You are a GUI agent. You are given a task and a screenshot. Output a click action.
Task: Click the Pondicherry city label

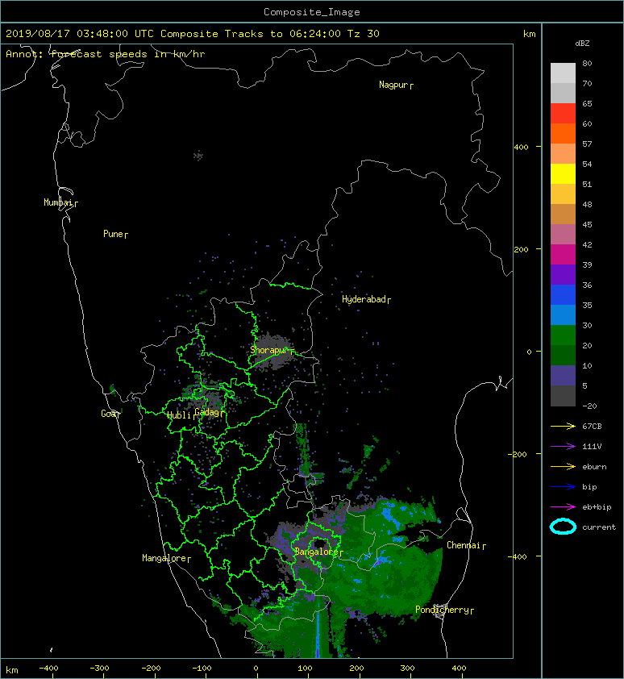coord(442,610)
